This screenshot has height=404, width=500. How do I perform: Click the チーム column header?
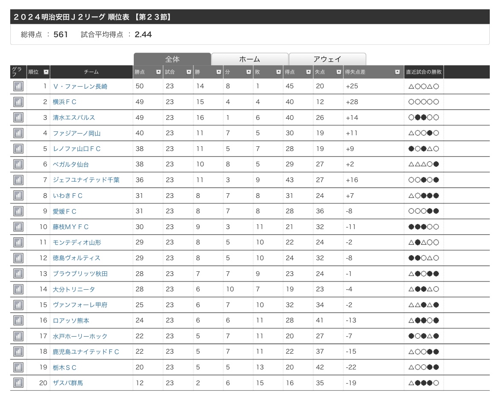click(x=91, y=72)
